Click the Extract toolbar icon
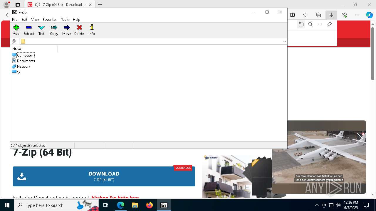Viewport: 376px width, 211px height. pos(29,30)
